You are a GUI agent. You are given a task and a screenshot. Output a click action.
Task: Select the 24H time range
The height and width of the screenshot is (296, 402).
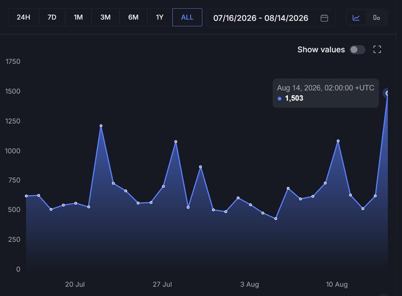click(x=23, y=17)
